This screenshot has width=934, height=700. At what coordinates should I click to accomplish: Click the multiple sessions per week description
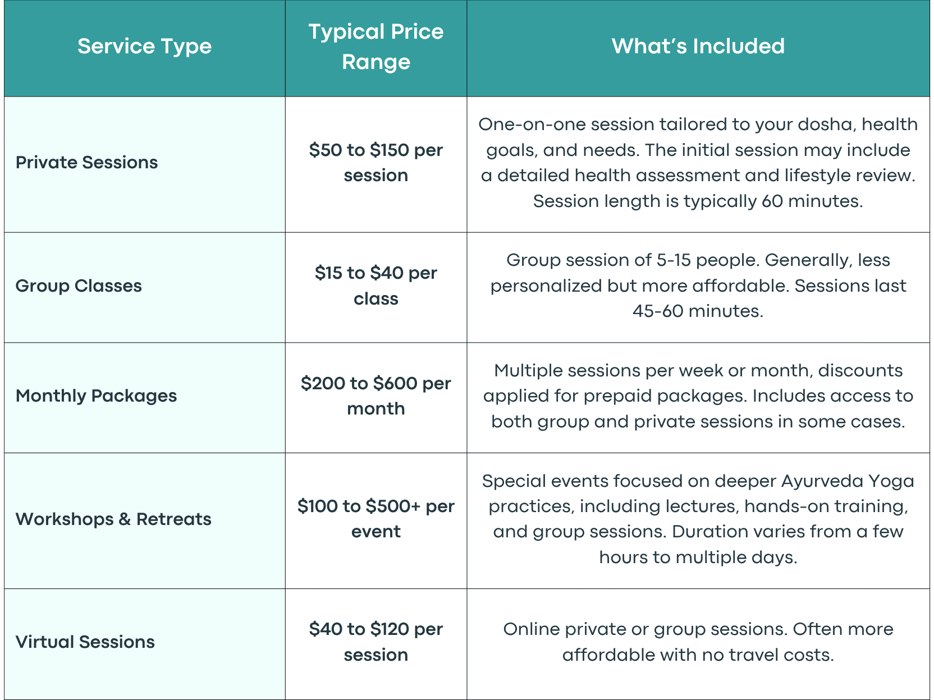pos(698,396)
